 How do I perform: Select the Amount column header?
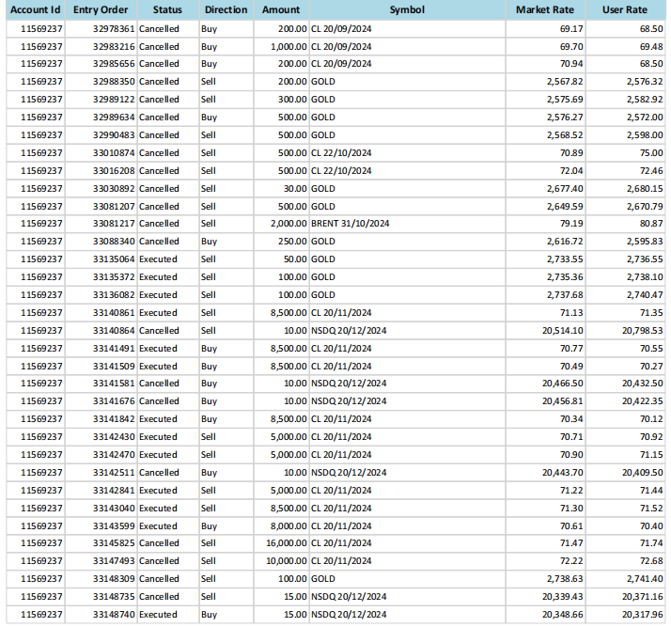(x=281, y=9)
